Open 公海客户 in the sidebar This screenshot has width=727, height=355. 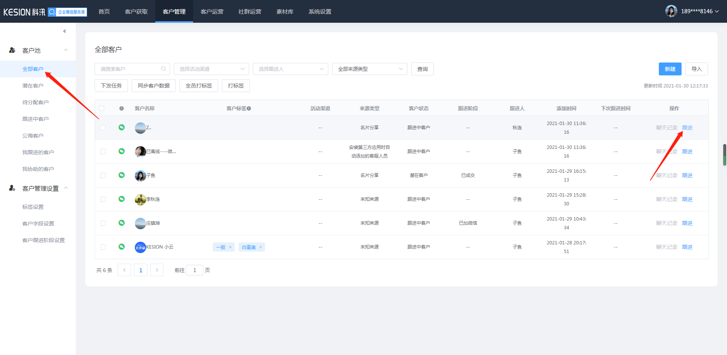(33, 136)
